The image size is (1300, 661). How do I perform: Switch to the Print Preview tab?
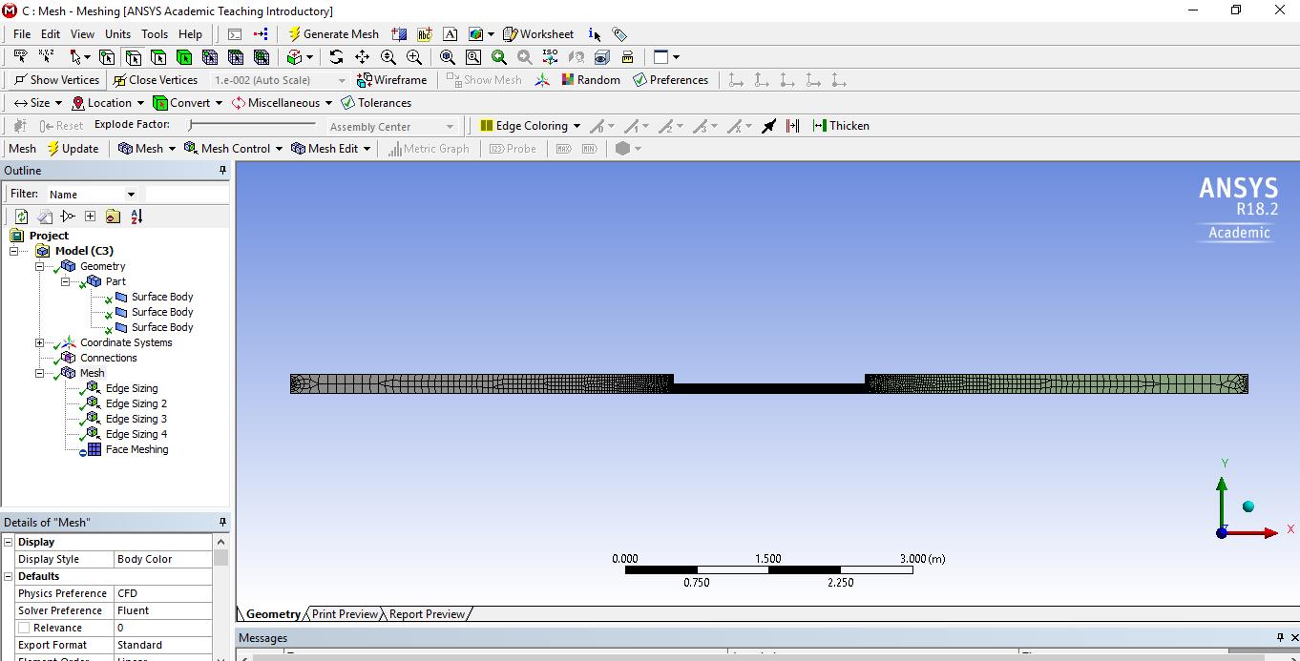[x=345, y=614]
